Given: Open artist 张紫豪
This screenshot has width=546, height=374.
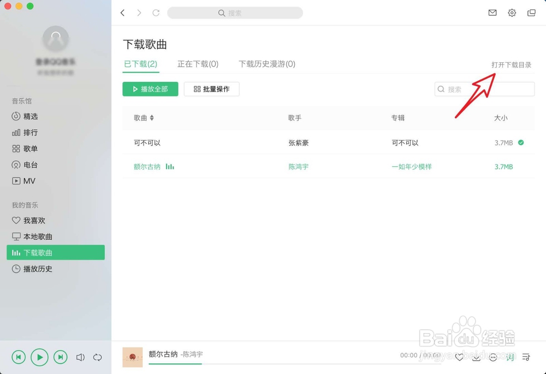Looking at the screenshot, I should [299, 143].
